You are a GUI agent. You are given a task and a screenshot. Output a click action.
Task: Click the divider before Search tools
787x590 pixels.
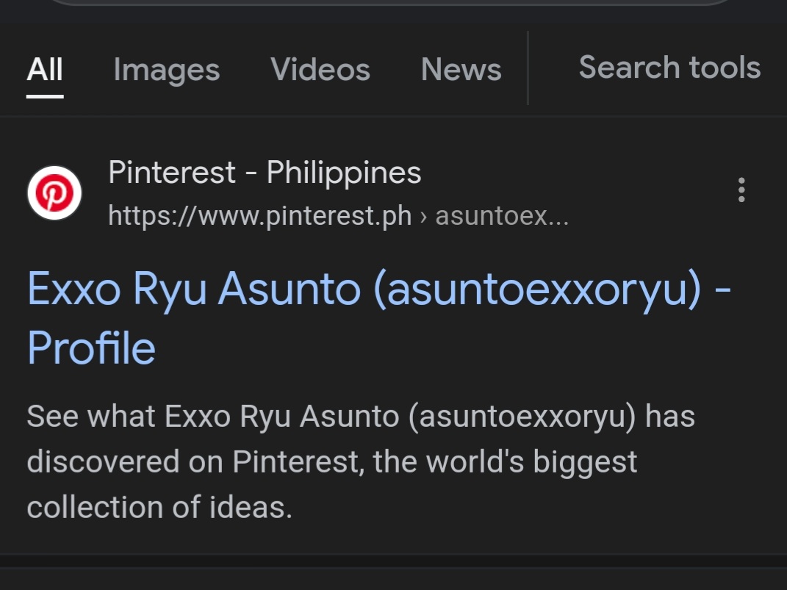tap(528, 68)
